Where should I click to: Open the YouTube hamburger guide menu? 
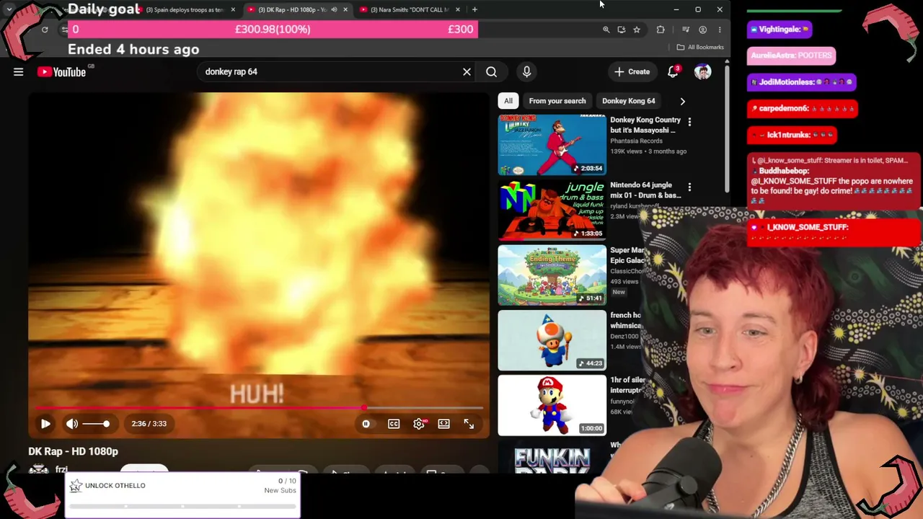(19, 71)
